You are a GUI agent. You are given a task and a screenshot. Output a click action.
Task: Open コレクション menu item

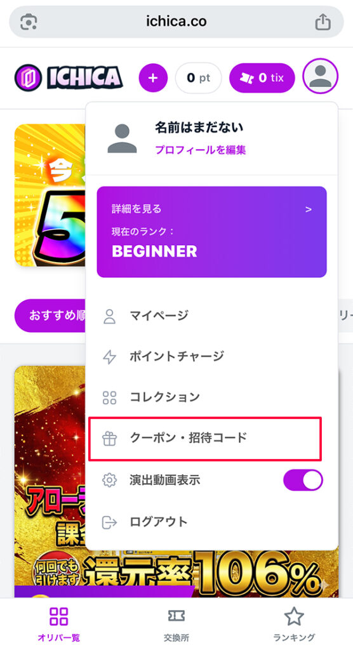(x=211, y=397)
